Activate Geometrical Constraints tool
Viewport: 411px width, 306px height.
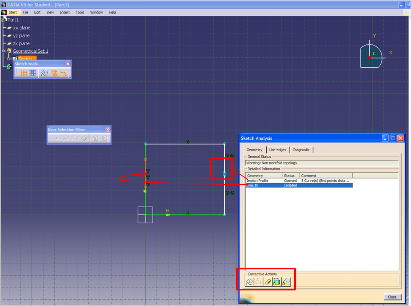tap(55, 72)
